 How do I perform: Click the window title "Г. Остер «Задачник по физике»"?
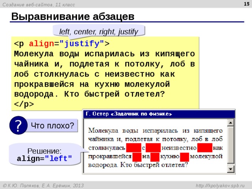click(x=129, y=114)
